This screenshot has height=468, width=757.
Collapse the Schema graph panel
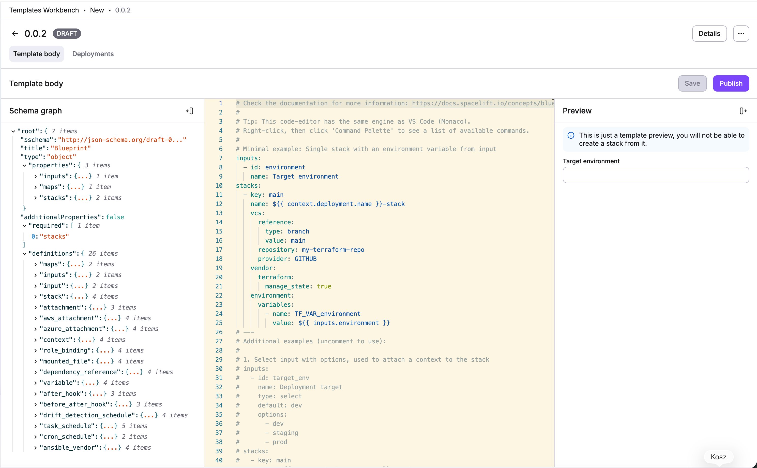[x=190, y=111]
